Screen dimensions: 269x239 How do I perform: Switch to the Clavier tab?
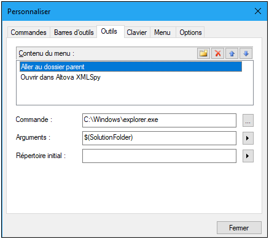(x=137, y=32)
